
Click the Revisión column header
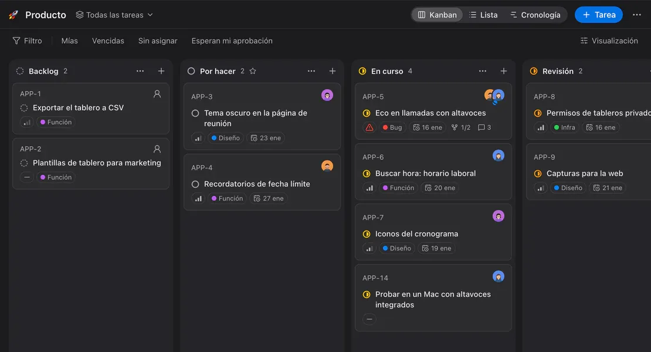558,71
